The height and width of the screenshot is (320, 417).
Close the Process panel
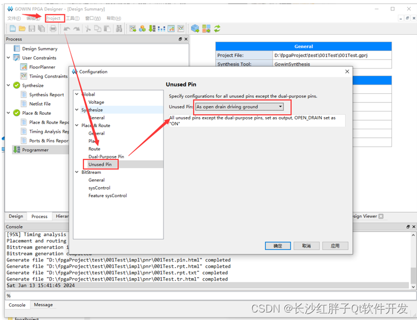[x=186, y=39]
